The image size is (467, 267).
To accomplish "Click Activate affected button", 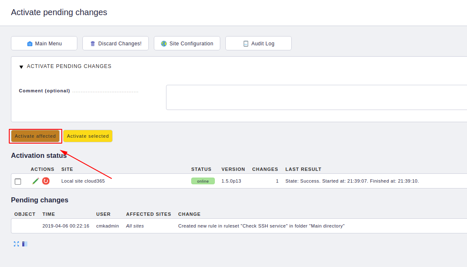I will (35, 136).
